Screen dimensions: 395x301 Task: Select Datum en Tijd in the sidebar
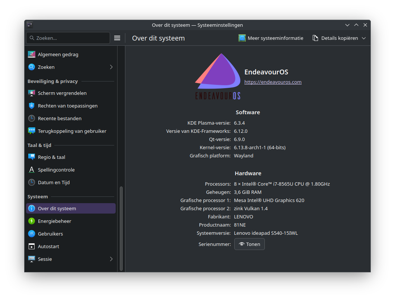point(71,183)
